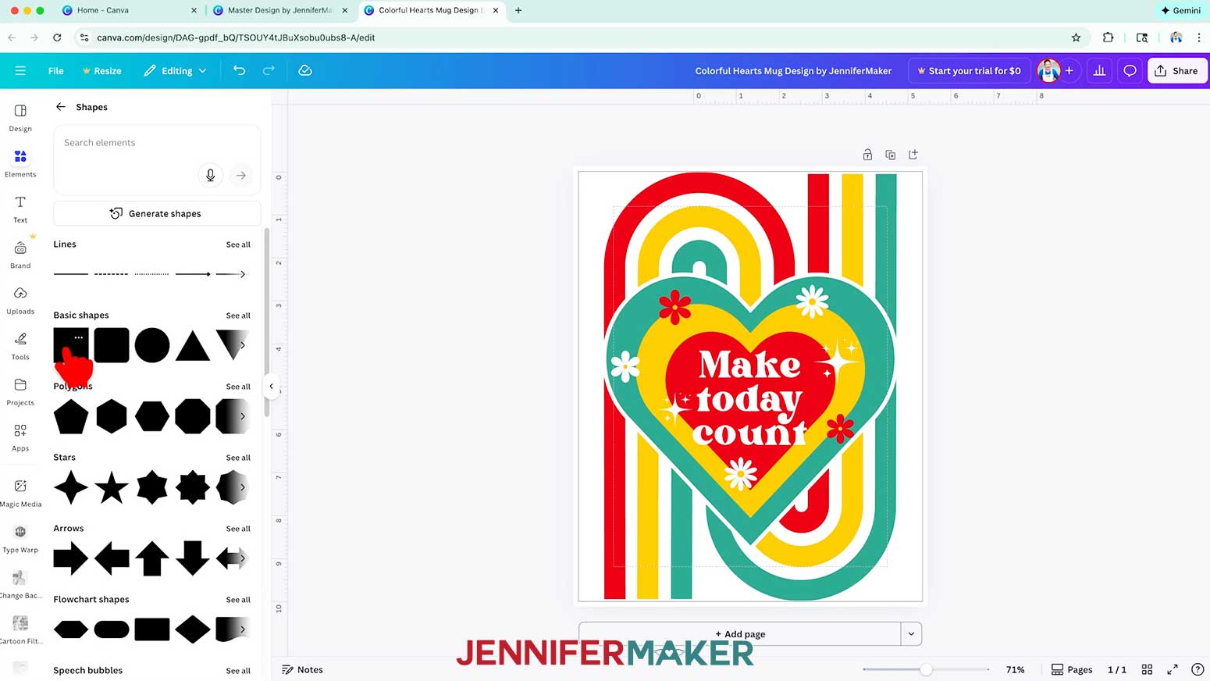Open the Design sidebar tab
The image size is (1210, 681).
20,117
